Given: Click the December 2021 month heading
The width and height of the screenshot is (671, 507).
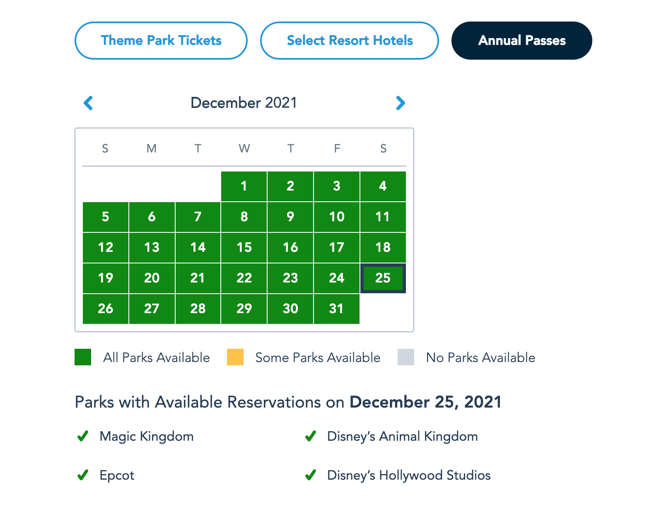Looking at the screenshot, I should [244, 103].
